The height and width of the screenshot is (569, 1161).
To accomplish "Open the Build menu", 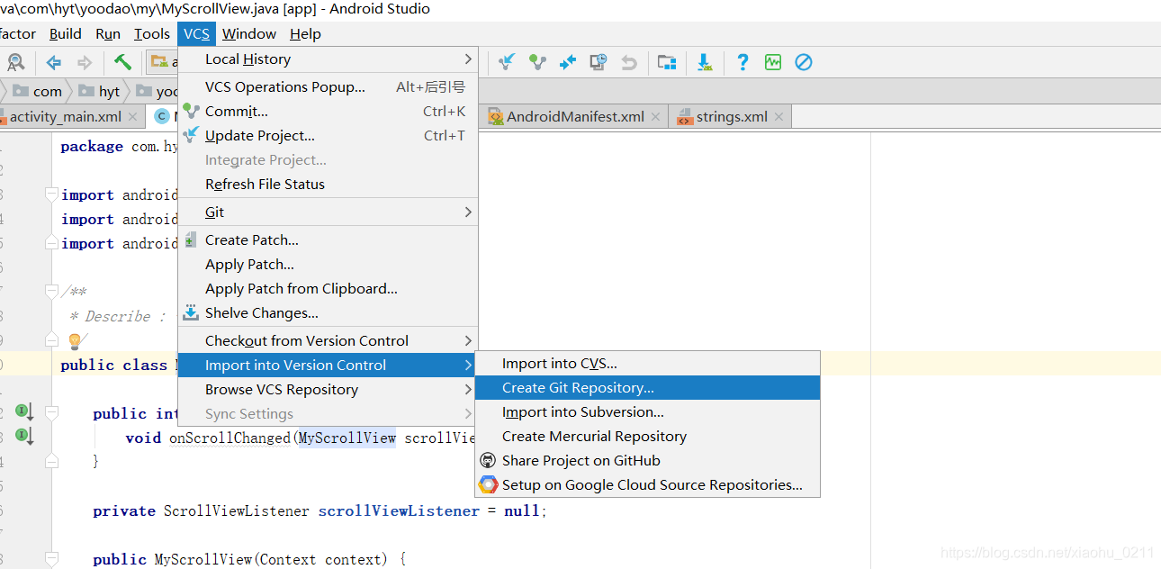I will click(66, 33).
